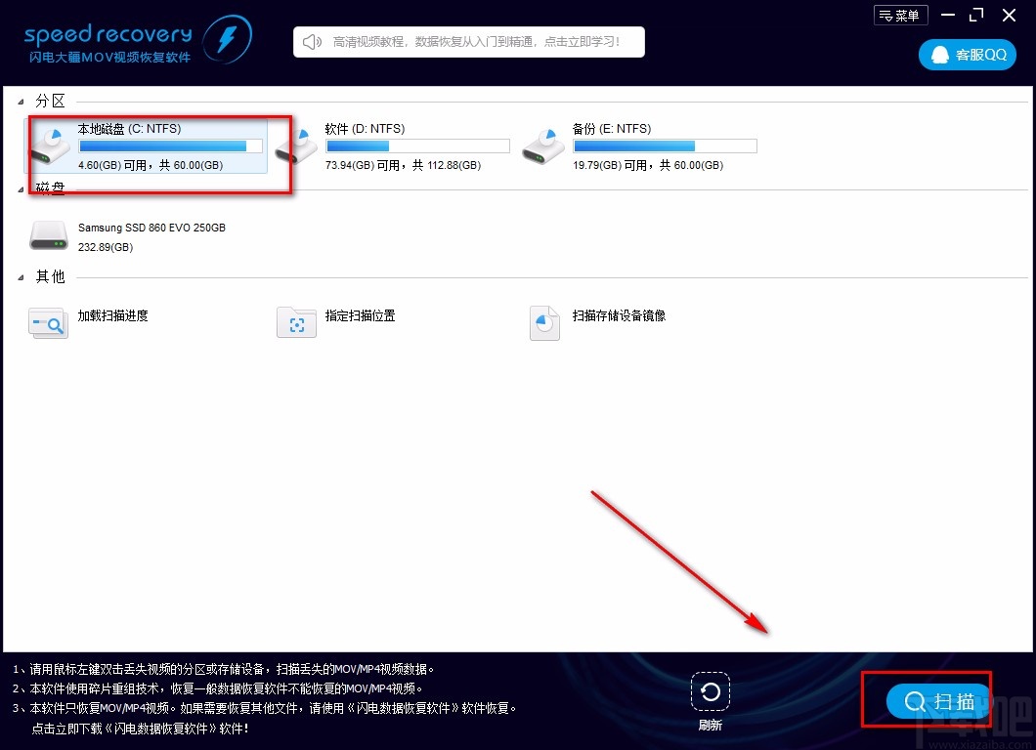Screen dimensions: 1036x750
Task: Open 指定扫描位置 specify scan location icon
Action: click(x=296, y=322)
